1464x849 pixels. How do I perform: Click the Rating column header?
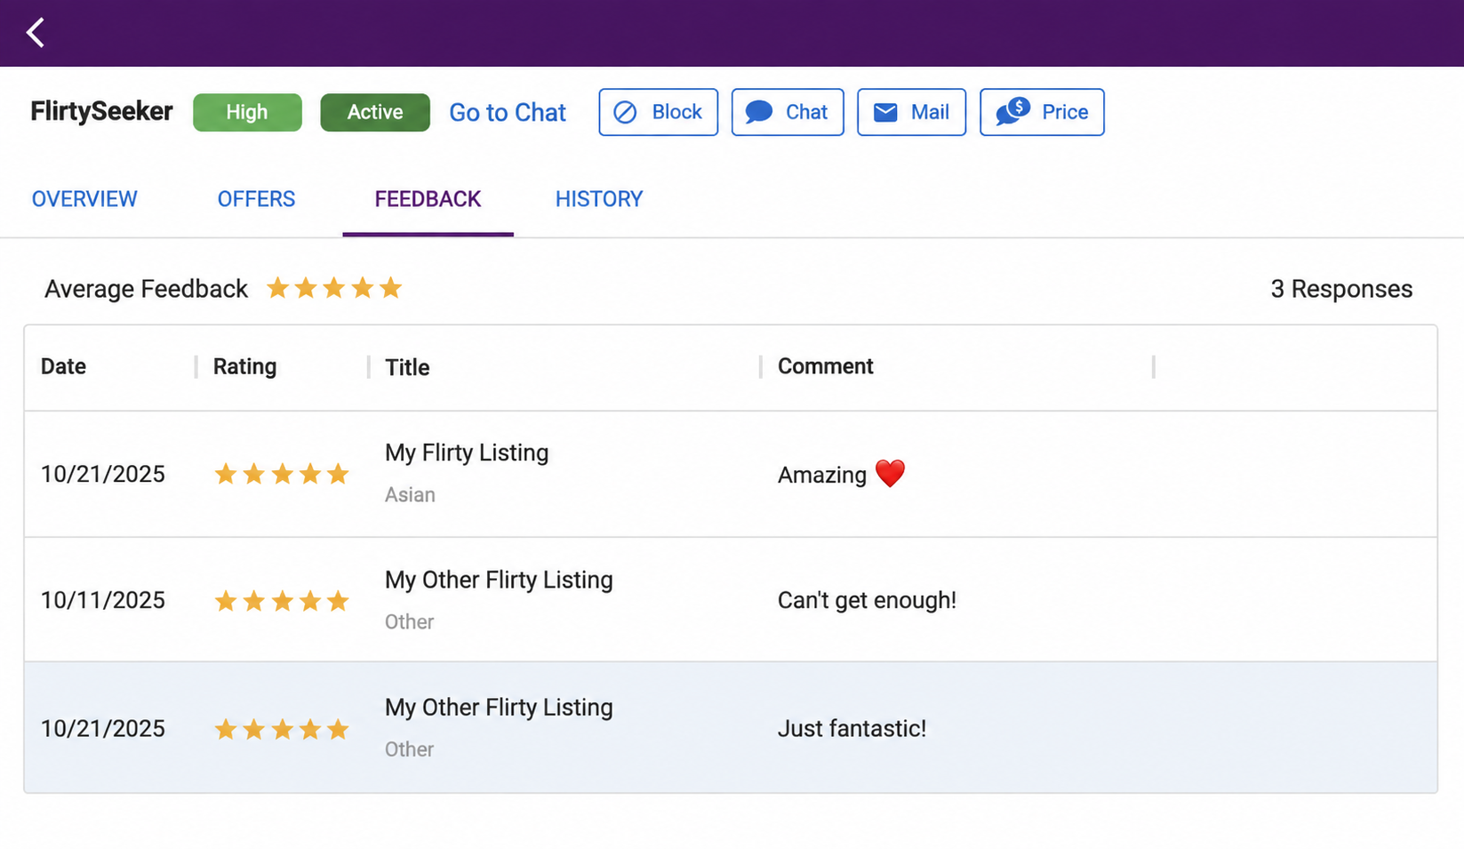pyautogui.click(x=244, y=366)
